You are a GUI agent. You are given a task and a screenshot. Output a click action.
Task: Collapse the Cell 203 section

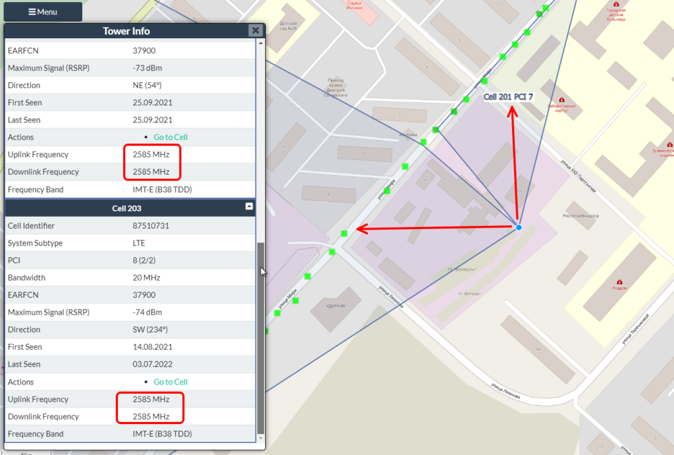tap(249, 206)
